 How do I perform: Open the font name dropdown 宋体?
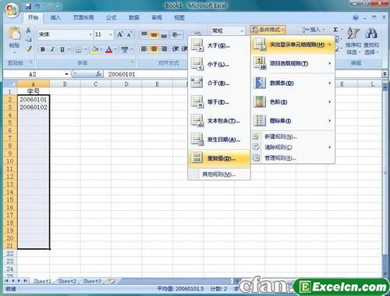pyautogui.click(x=90, y=34)
